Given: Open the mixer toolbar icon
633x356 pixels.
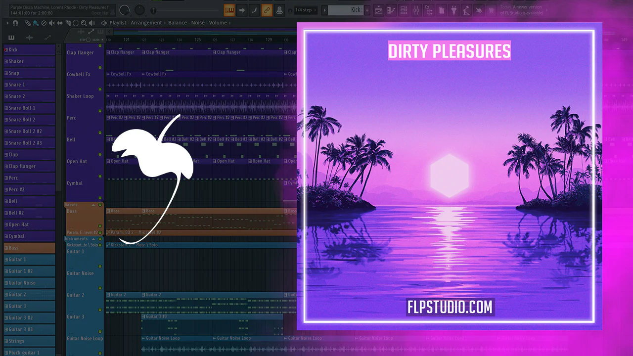Looking at the screenshot, I should tap(416, 10).
